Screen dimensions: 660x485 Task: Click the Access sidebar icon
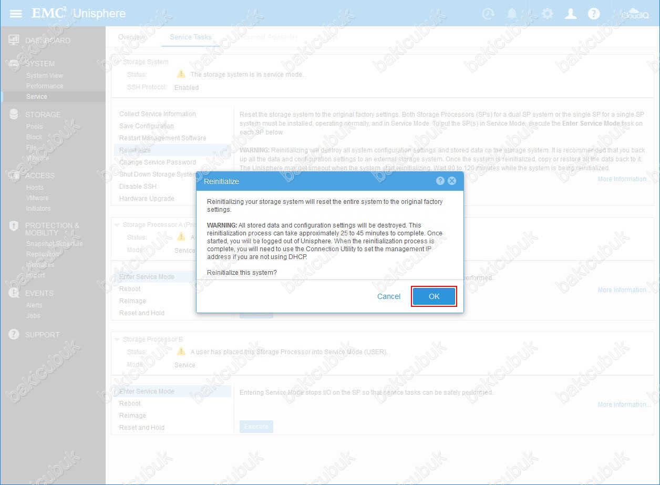coord(14,176)
